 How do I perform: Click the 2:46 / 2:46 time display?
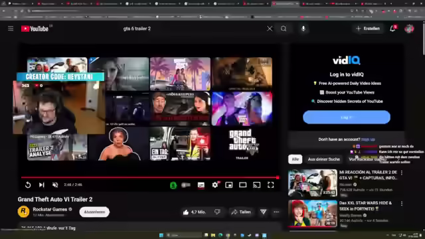click(73, 185)
